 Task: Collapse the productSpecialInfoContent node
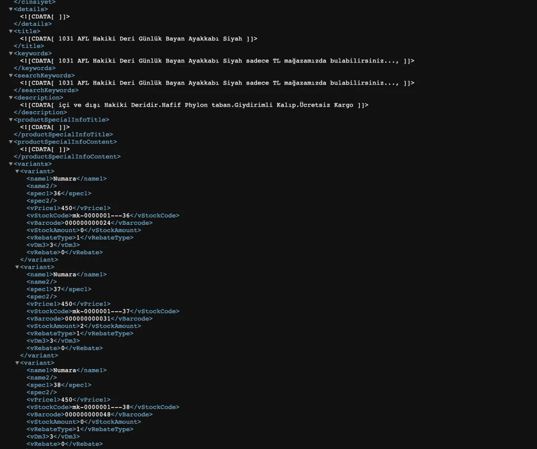(10, 141)
